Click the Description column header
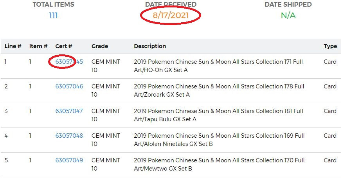 150,46
